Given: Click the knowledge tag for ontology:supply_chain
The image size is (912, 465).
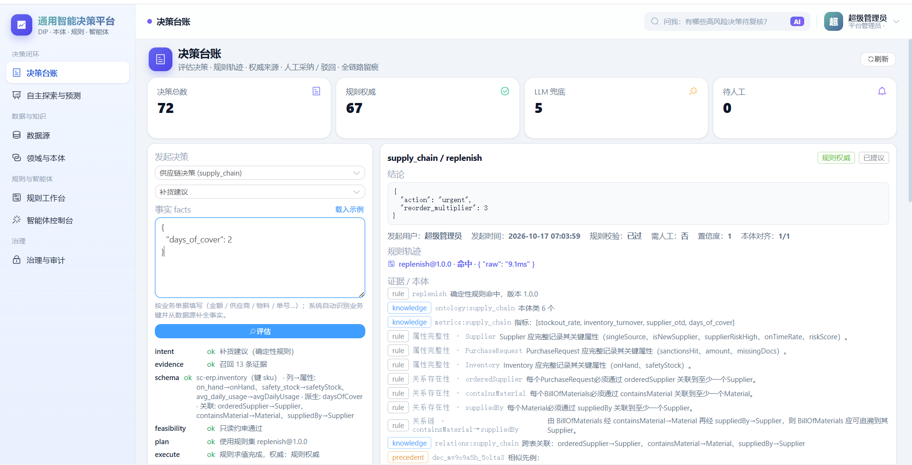Looking at the screenshot, I should point(409,308).
